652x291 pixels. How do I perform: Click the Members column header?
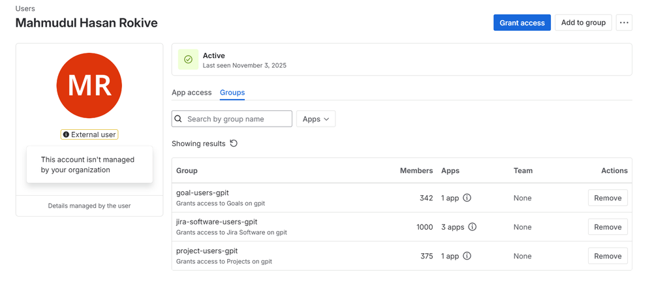click(x=416, y=170)
